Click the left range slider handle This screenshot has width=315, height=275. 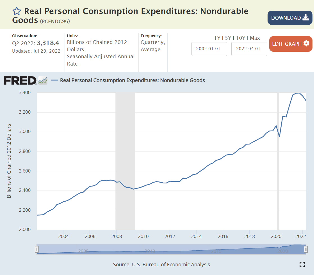[36, 249]
